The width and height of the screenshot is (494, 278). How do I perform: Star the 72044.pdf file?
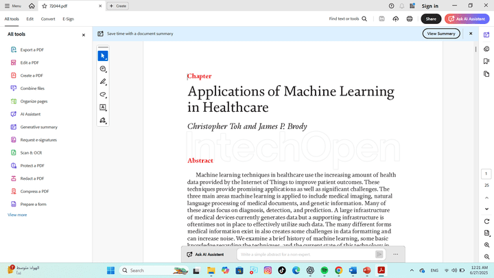click(x=45, y=6)
